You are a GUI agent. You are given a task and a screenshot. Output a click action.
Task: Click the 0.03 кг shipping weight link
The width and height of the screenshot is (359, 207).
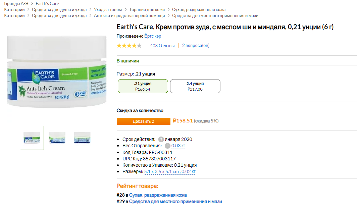pos(178,146)
